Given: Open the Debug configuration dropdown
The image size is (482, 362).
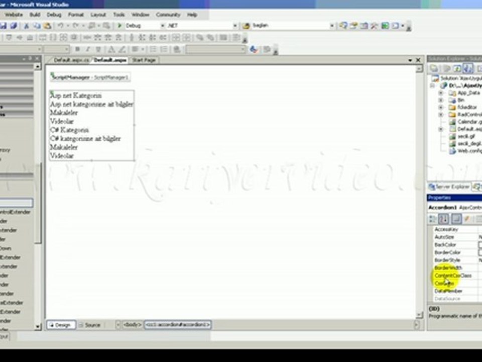Looking at the screenshot, I should coord(163,26).
